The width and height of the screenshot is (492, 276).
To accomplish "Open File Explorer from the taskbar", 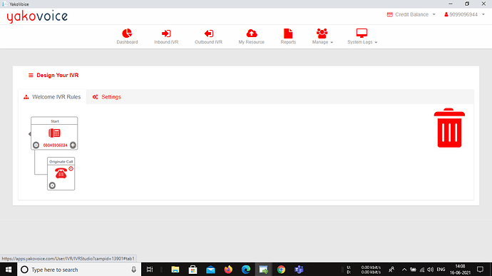I will tap(175, 270).
